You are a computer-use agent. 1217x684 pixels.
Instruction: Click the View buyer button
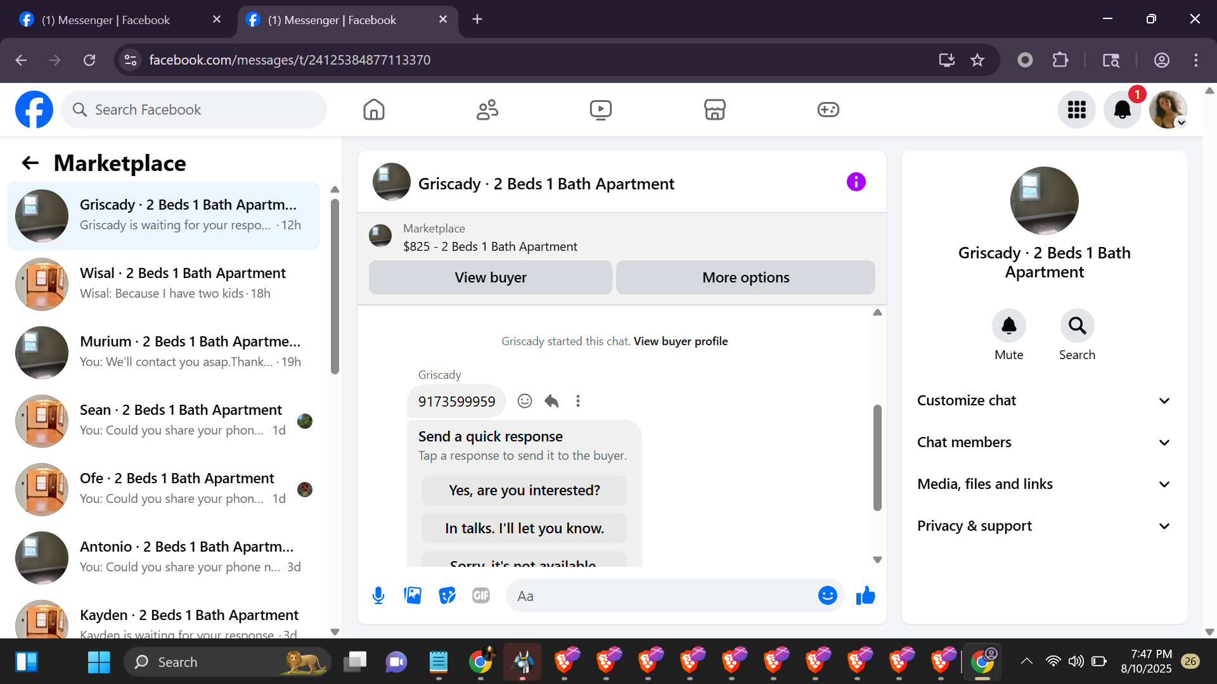490,277
